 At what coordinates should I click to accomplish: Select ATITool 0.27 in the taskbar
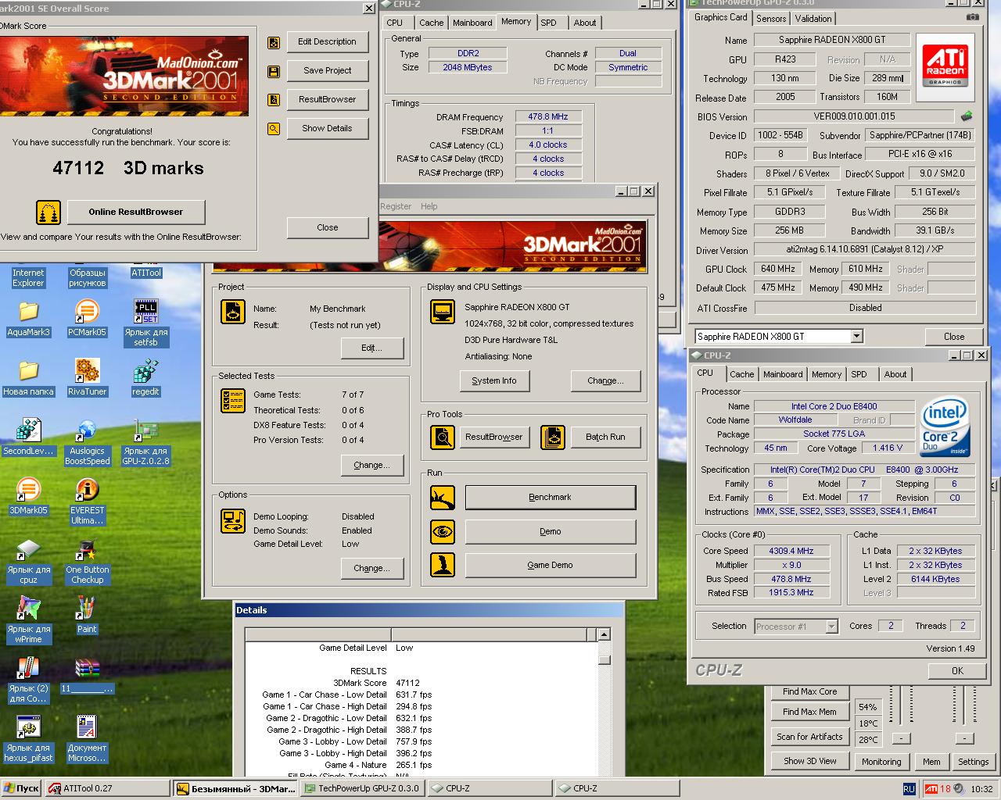click(108, 789)
